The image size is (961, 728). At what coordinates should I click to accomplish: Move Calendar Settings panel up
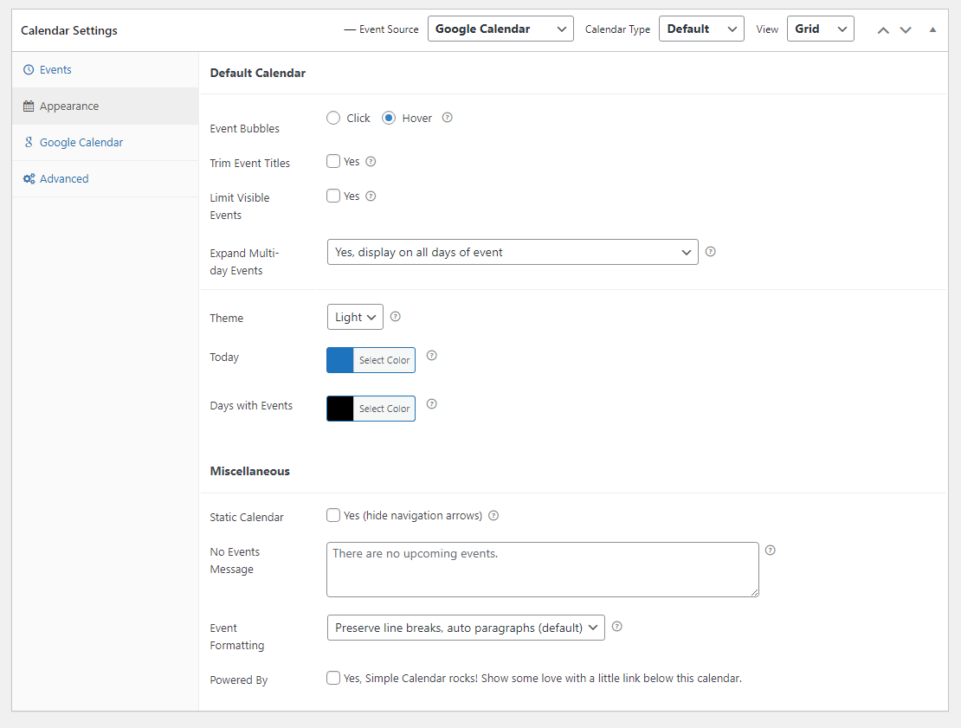tap(883, 30)
